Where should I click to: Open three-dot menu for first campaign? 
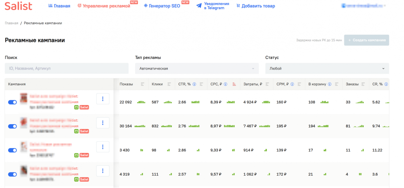(103, 99)
